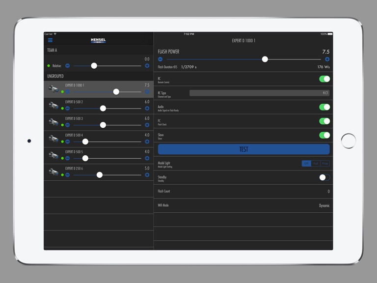Fire the TEST flash button

point(243,149)
